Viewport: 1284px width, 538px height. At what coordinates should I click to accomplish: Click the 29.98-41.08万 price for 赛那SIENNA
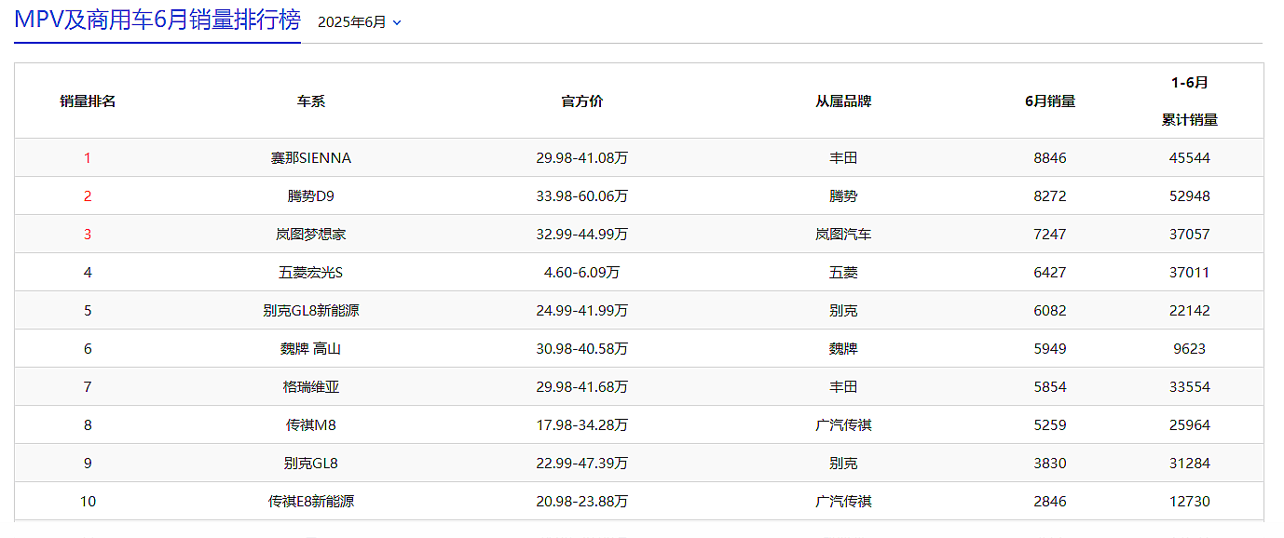[581, 158]
